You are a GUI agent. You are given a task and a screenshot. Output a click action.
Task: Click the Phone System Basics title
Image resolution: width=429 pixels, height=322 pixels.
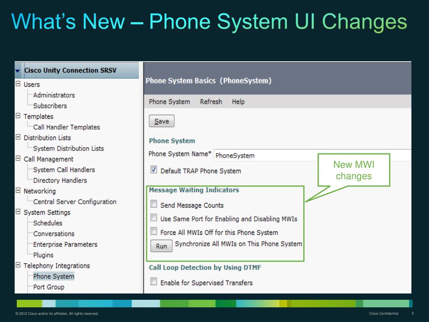tap(209, 81)
